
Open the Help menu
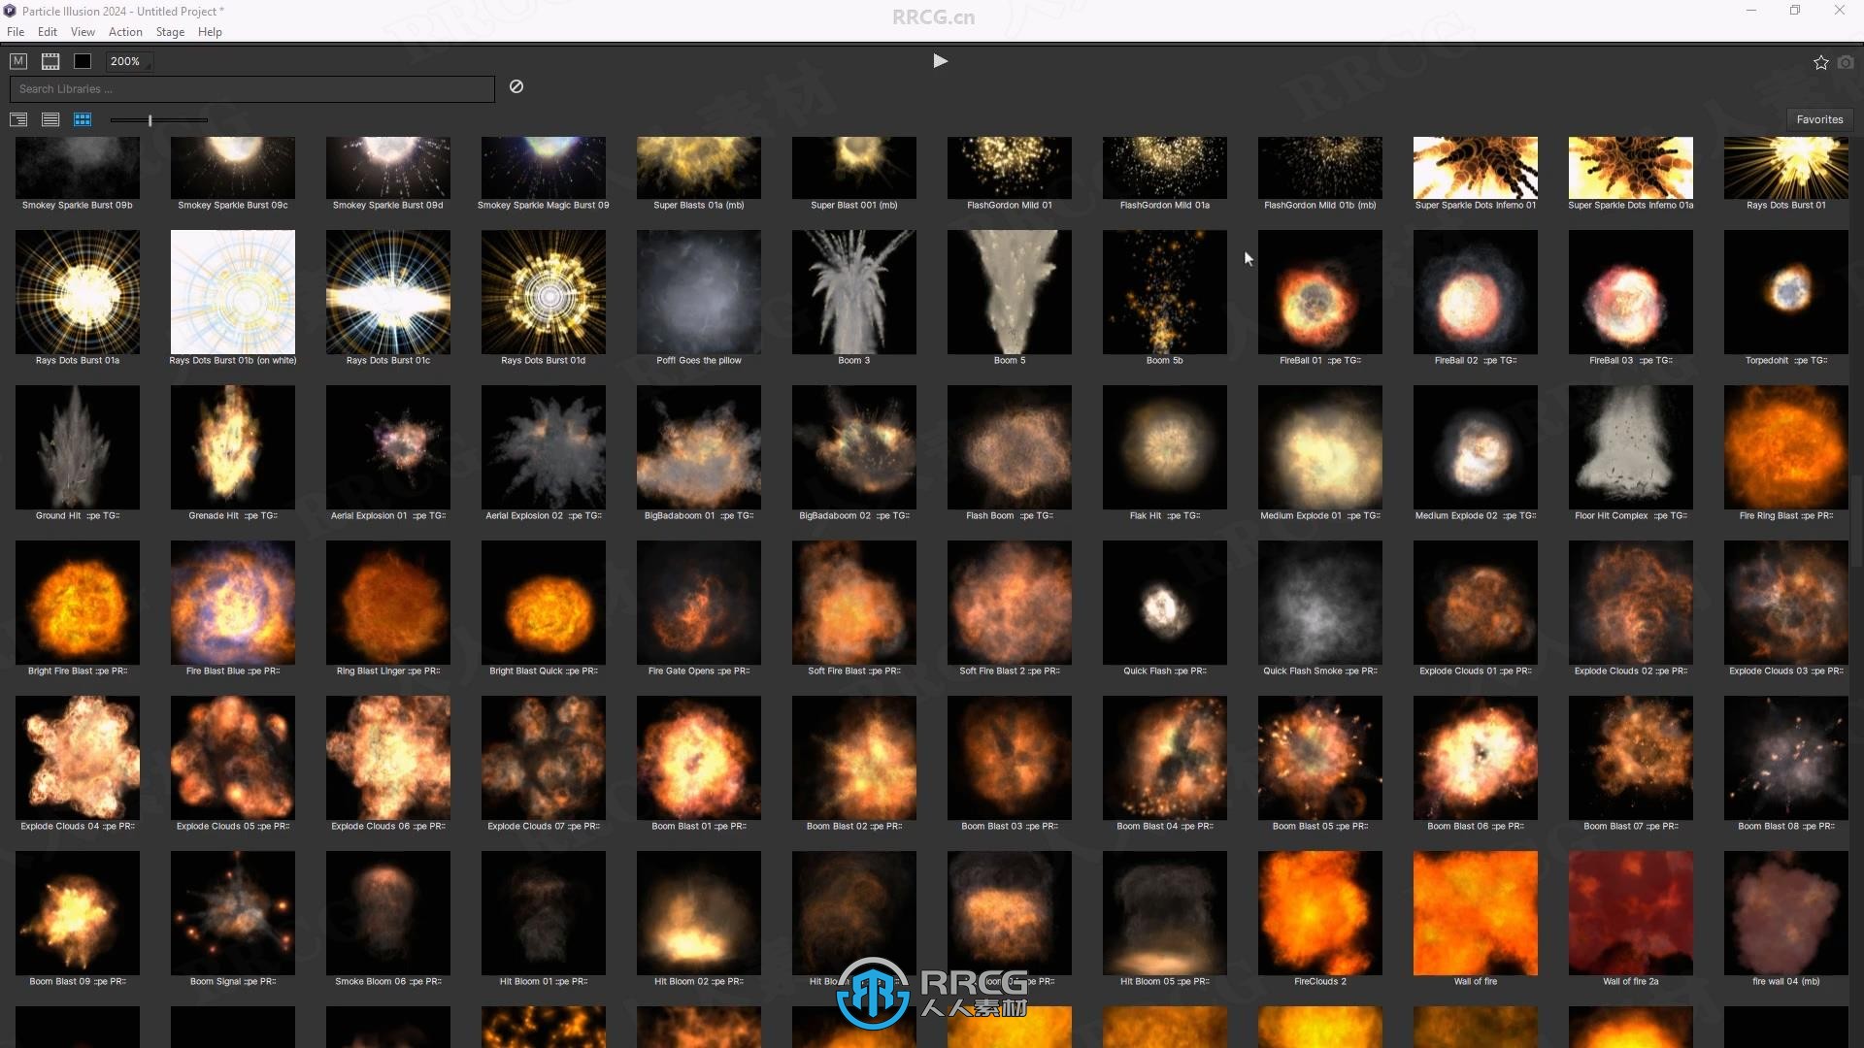(x=210, y=32)
